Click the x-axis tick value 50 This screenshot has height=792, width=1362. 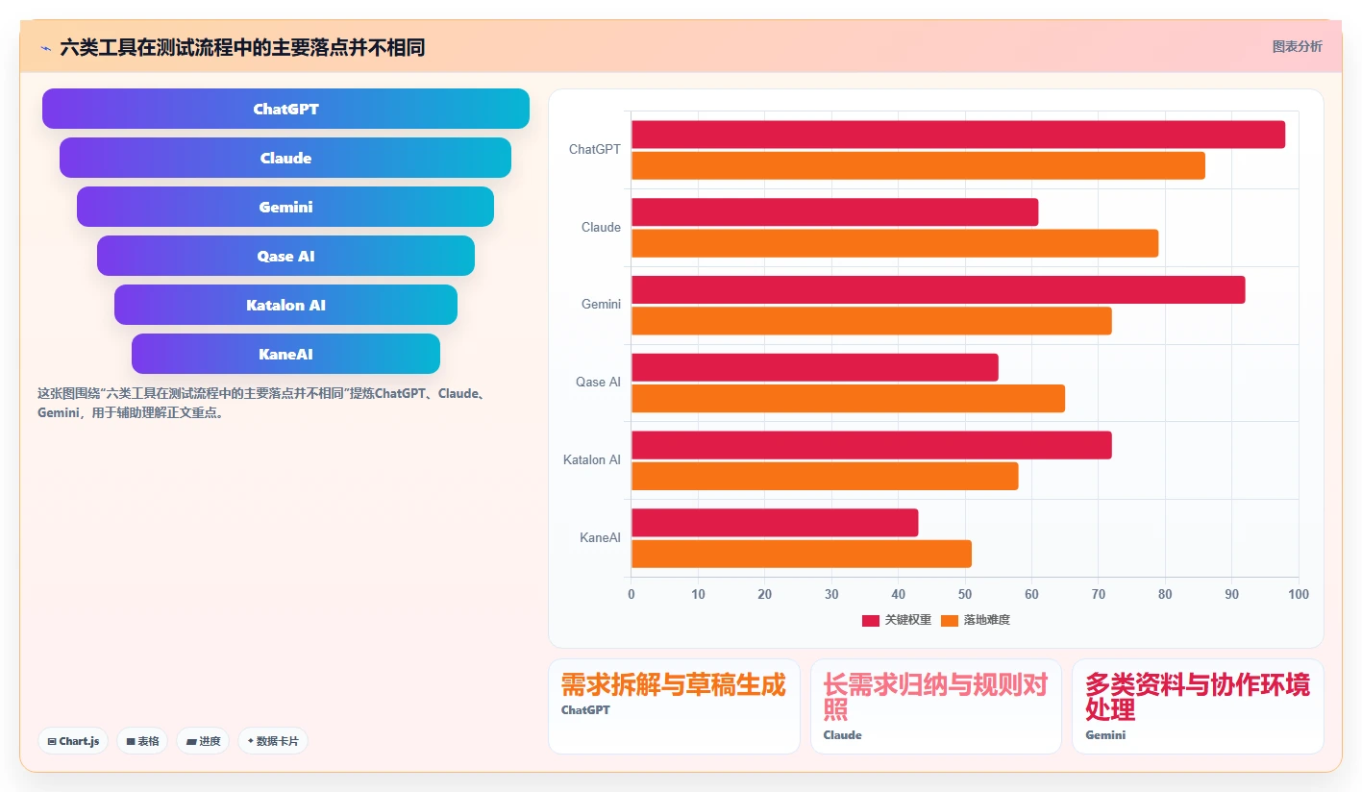click(x=965, y=595)
